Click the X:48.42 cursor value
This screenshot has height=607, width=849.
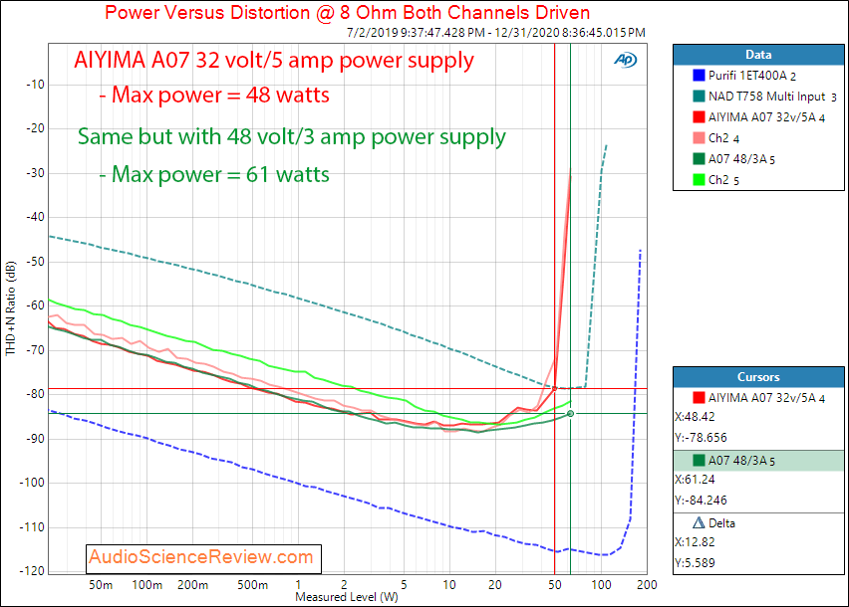695,417
